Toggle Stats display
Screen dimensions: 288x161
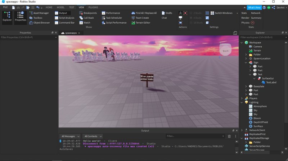244,13
